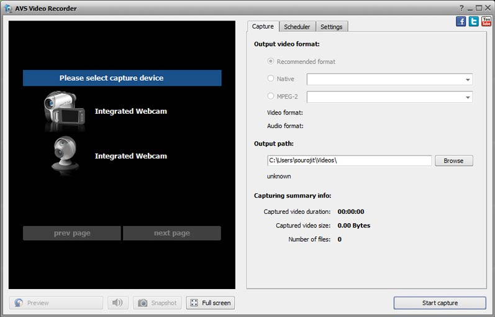Click the Full screen button
The height and width of the screenshot is (317, 495).
[211, 303]
